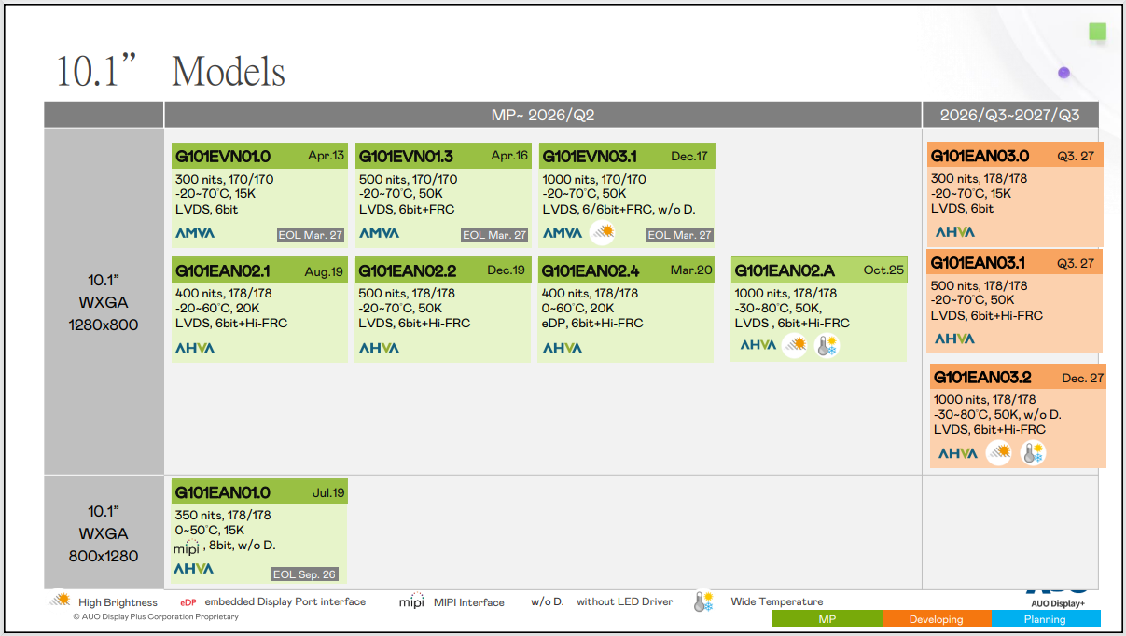Select the high brightness sun icon in G101EVN03.1
Image resolution: width=1126 pixels, height=636 pixels.
coord(603,232)
